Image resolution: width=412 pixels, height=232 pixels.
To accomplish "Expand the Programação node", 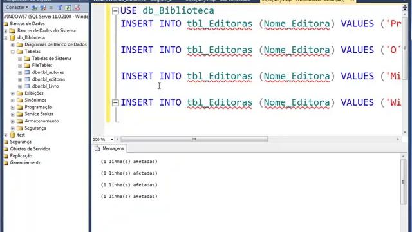I will [13, 108].
